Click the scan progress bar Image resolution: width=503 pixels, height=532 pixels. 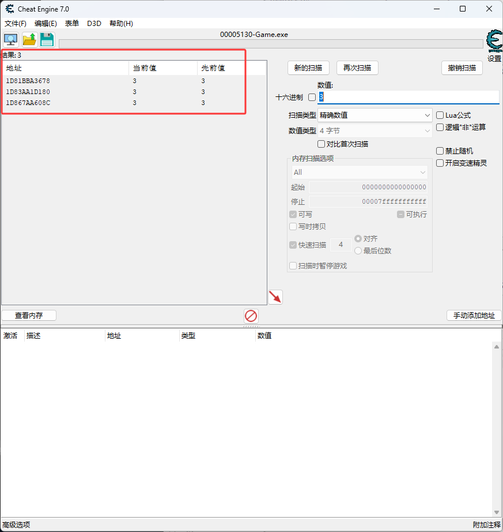[x=271, y=44]
